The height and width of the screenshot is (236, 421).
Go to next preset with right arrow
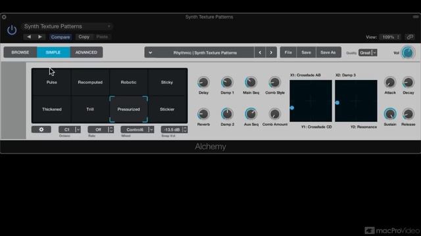(x=40, y=37)
